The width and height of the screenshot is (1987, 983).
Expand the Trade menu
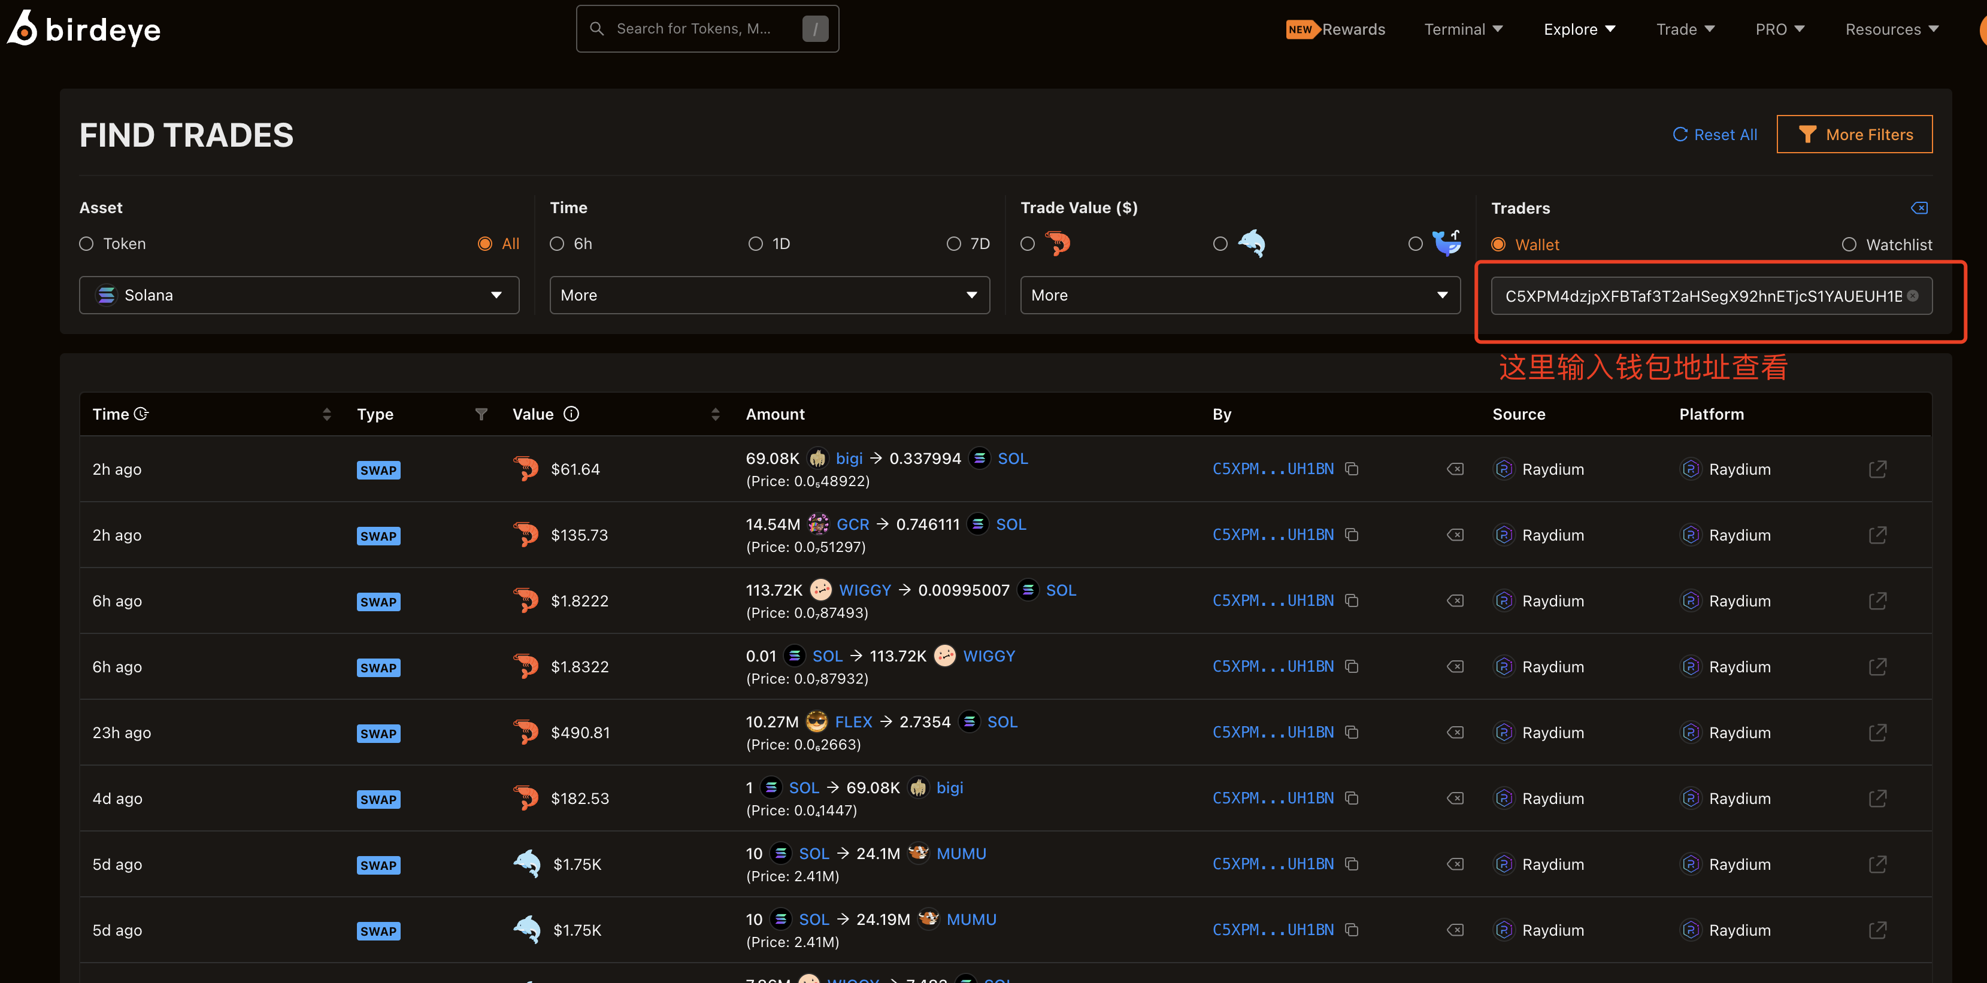coord(1685,29)
